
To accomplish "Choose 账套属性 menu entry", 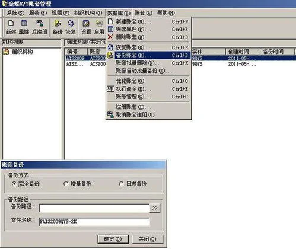I will coord(149,29).
